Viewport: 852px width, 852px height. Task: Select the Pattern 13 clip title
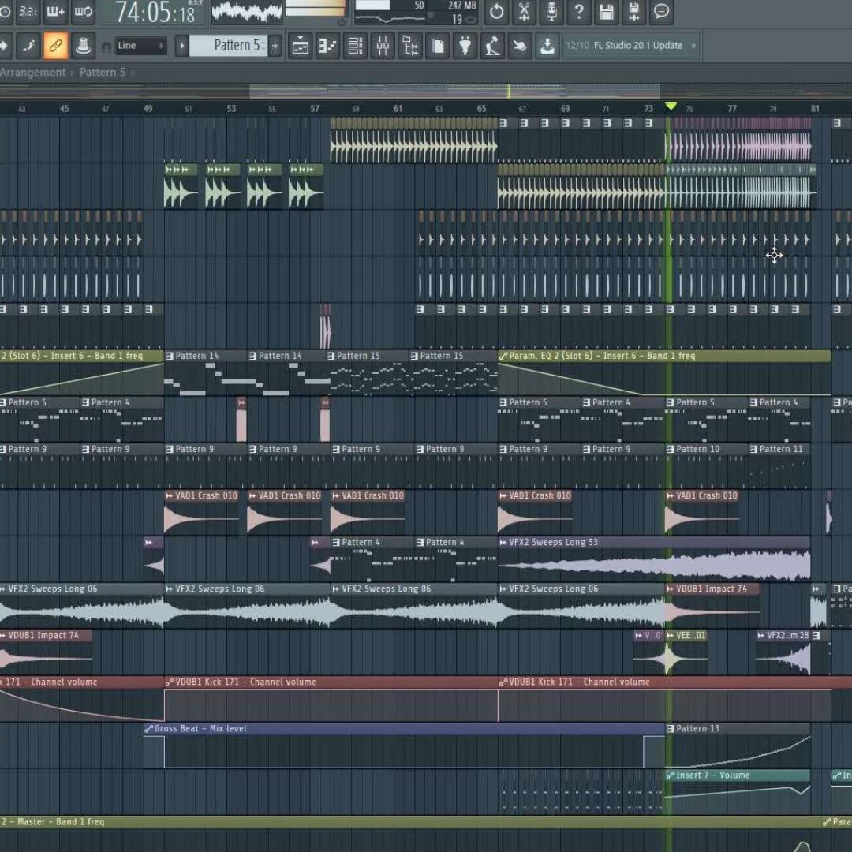697,729
